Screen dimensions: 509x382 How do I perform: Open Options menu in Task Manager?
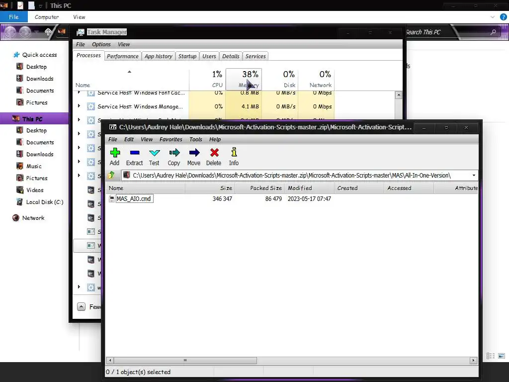[101, 44]
